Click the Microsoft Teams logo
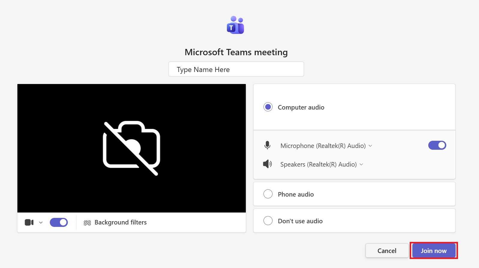 click(x=236, y=25)
